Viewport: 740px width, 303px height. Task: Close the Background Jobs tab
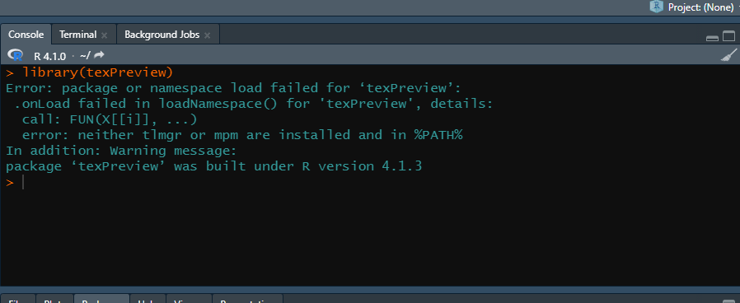[x=207, y=35]
